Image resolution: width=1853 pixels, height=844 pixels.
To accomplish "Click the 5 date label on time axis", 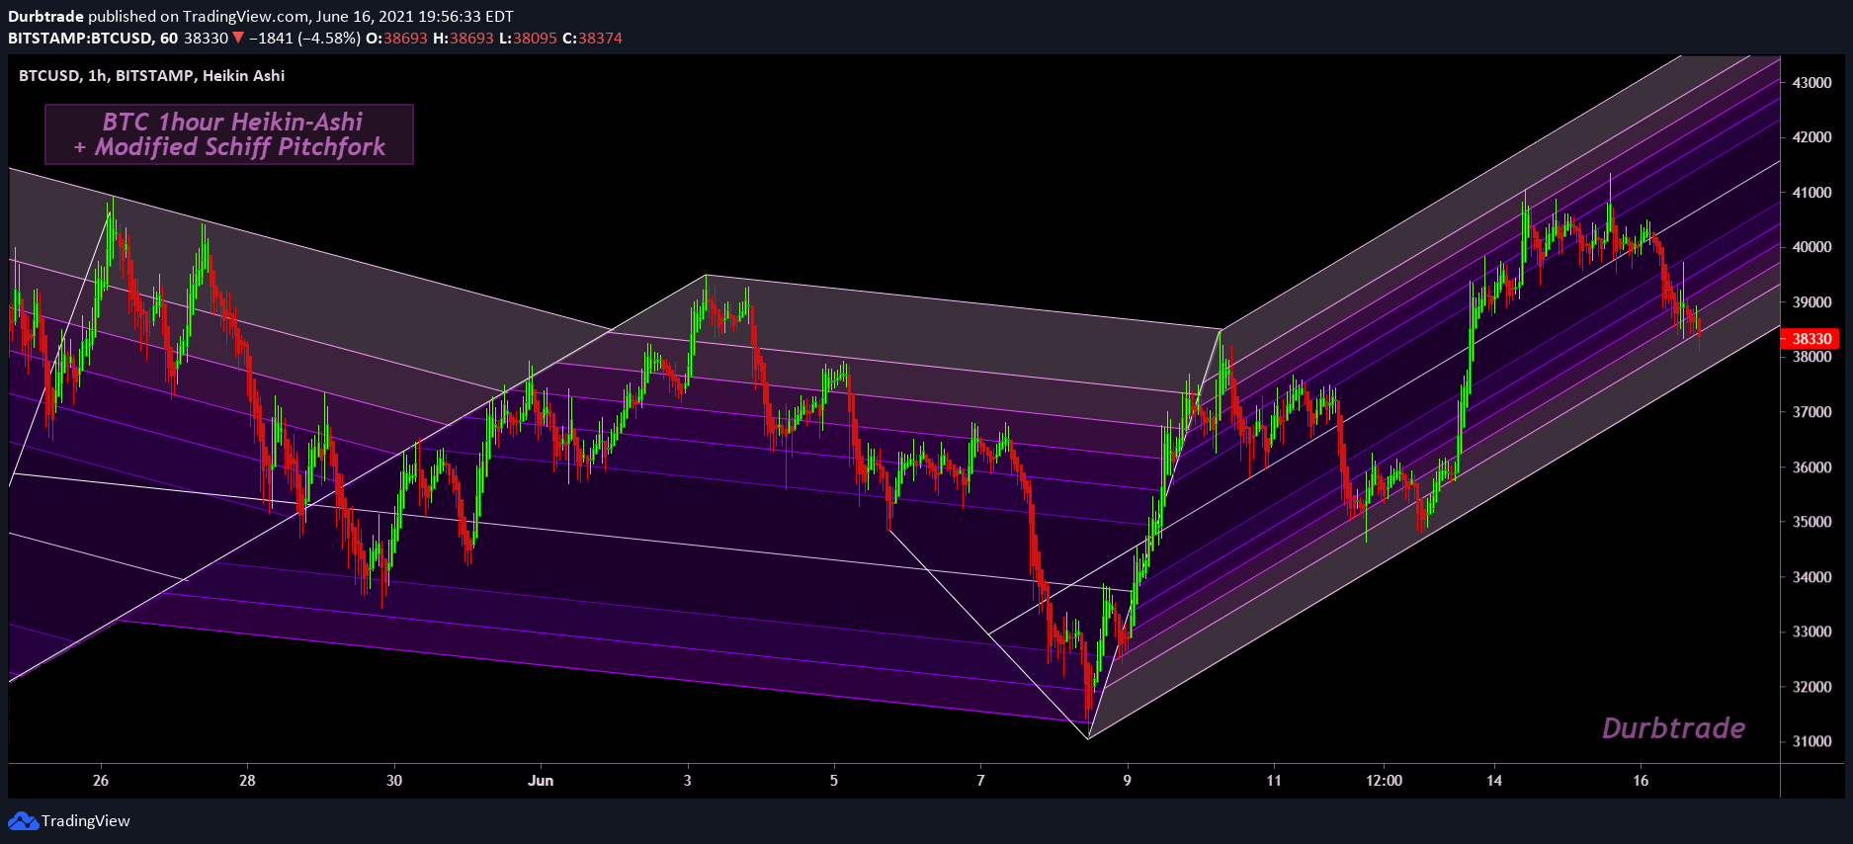I will (x=834, y=781).
